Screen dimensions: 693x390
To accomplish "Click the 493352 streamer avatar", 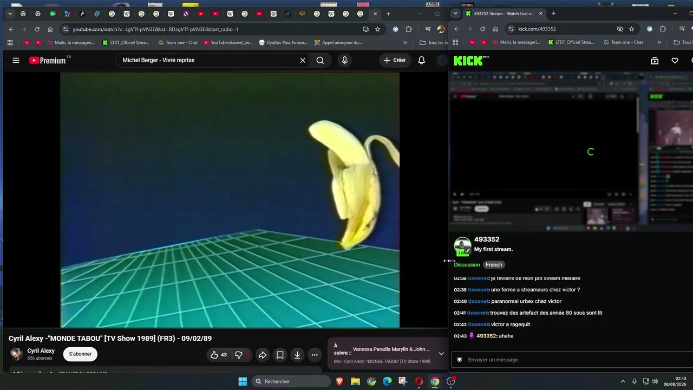I will (x=462, y=246).
